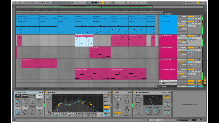Click the Set locator button
This screenshot has height=123, width=219.
coord(161,12)
